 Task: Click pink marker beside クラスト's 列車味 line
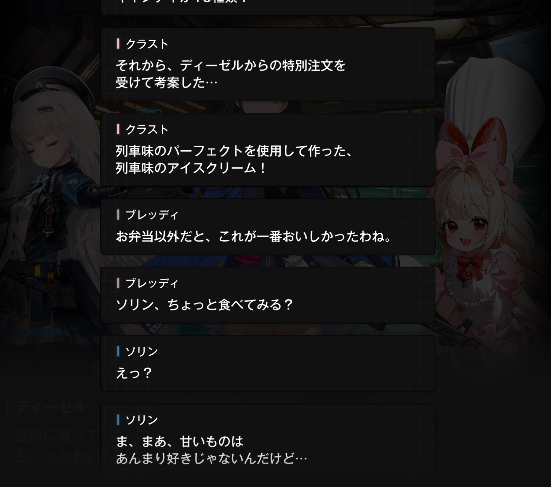[118, 129]
